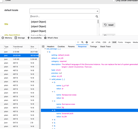Click the setting: default_locale line

coord(60,55)
